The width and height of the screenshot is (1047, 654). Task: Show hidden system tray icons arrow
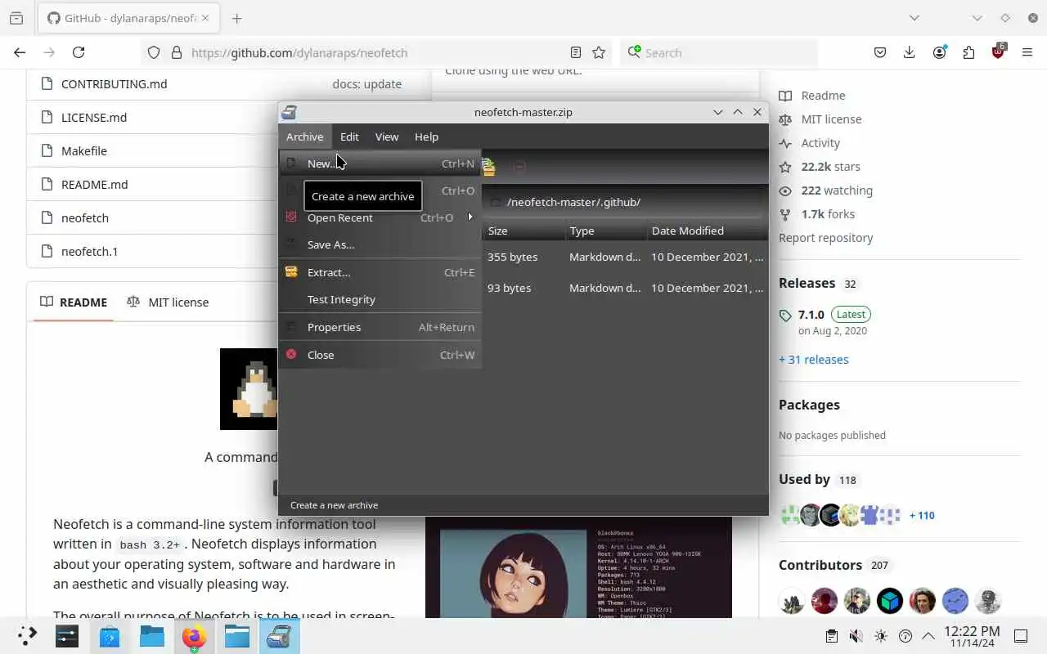(928, 636)
